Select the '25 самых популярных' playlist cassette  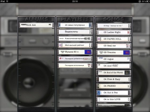click(75, 25)
